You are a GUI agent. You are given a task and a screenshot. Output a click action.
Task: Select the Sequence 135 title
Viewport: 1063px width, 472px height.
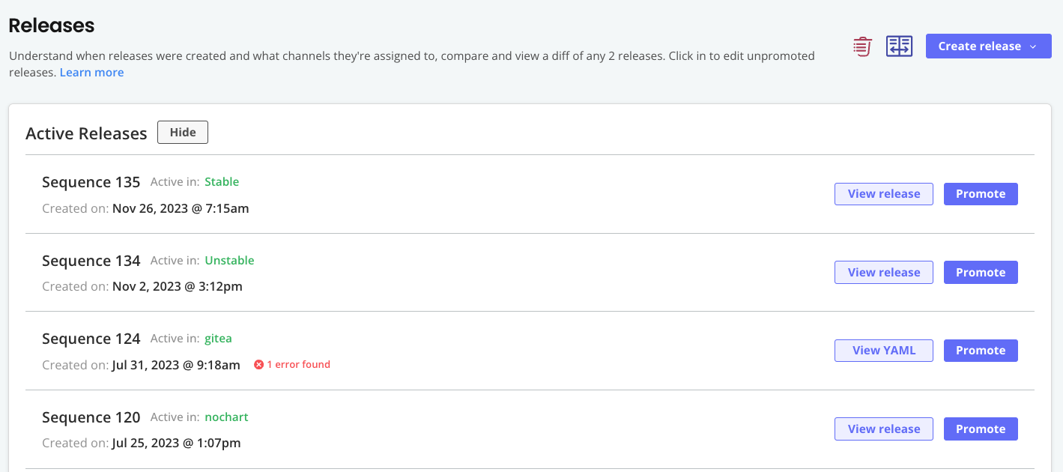click(x=91, y=182)
